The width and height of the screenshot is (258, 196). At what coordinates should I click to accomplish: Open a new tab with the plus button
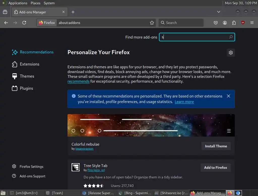(73, 12)
